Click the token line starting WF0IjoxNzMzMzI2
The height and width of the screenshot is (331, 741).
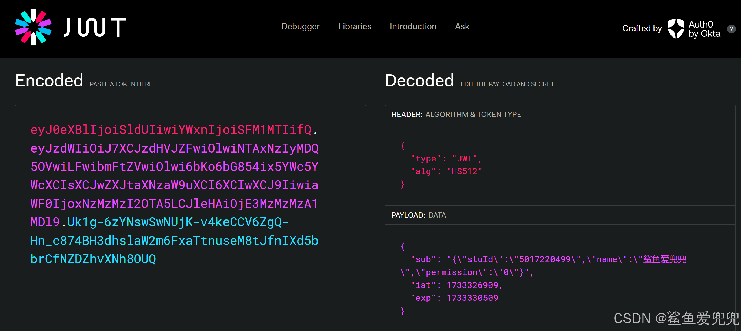(x=174, y=203)
